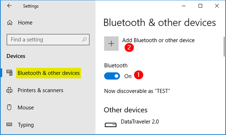Screen dimensions: 226x135
Task: Maximize the Settings window
Action: pyautogui.click(x=200, y=6)
